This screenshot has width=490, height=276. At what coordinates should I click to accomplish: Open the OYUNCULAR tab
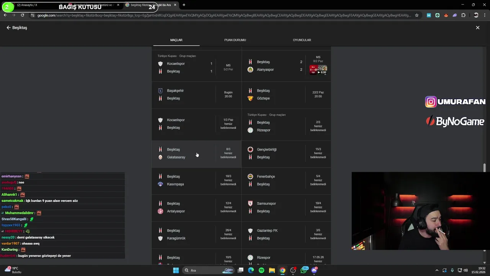coord(302,40)
